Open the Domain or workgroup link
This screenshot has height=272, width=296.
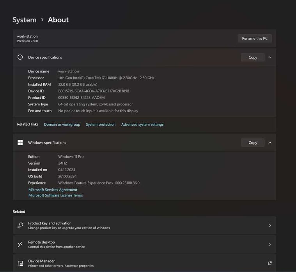point(62,125)
